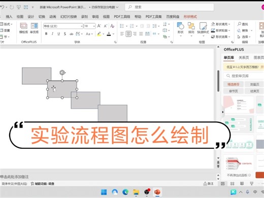Toggle strikethrough formatting
The height and width of the screenshot is (198, 264).
click(x=71, y=34)
